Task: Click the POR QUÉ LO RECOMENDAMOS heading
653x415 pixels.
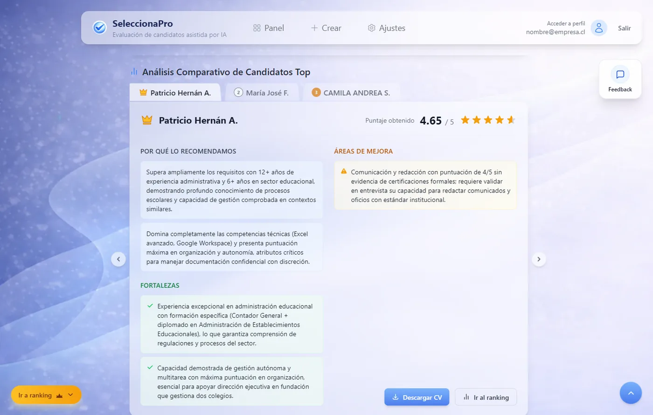Action: 188,151
